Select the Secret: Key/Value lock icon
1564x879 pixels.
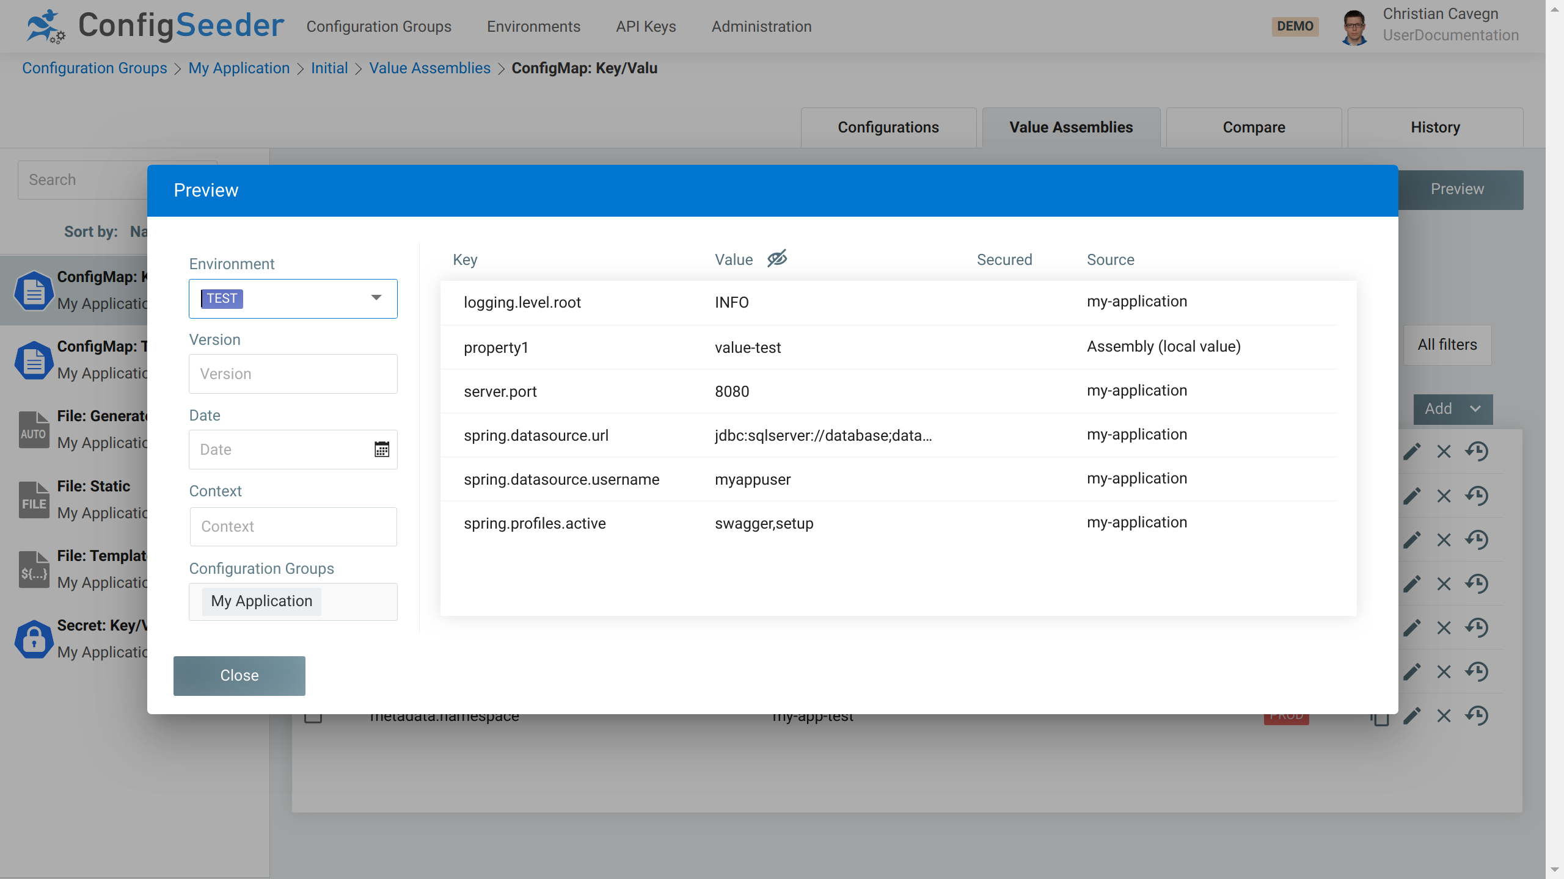click(33, 639)
